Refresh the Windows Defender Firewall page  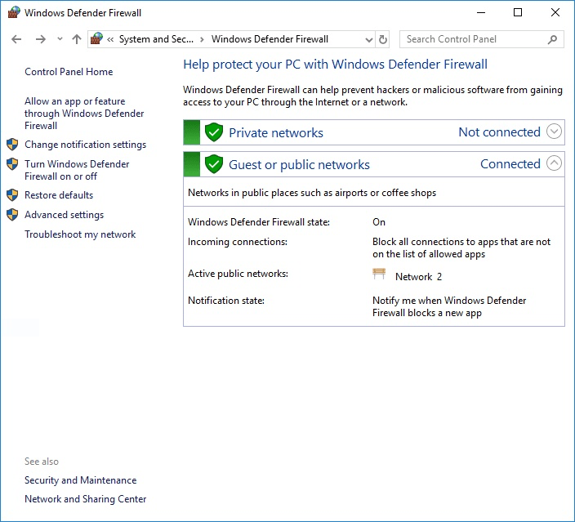(382, 39)
